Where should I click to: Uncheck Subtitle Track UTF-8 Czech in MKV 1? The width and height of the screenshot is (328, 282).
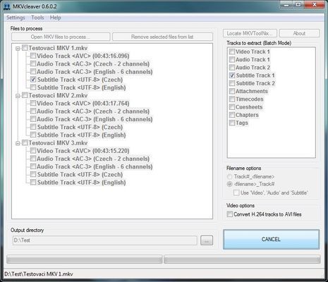tap(33, 80)
